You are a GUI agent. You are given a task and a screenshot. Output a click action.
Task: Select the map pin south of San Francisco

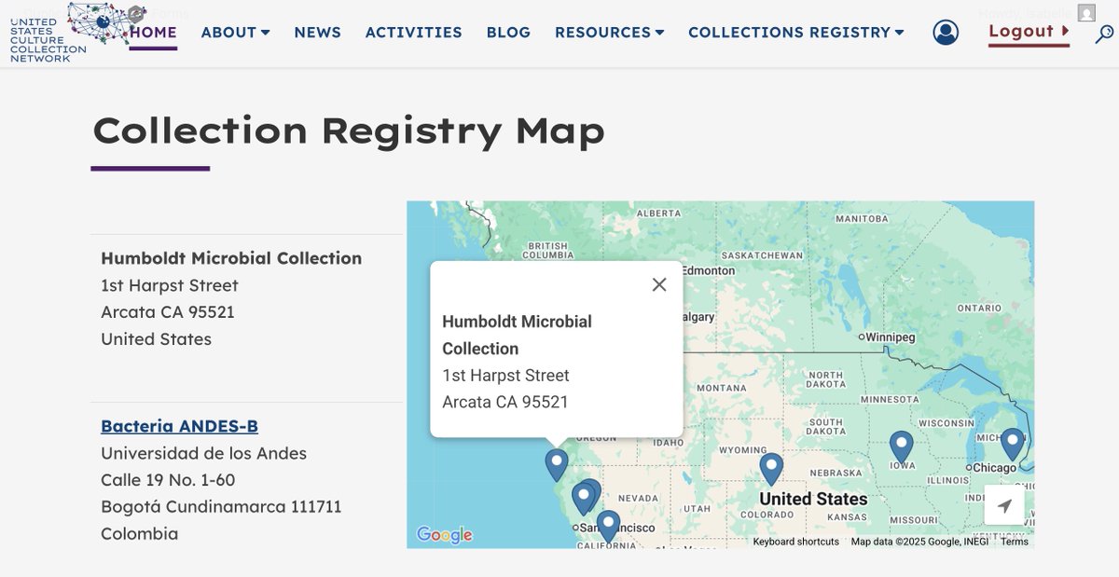pos(608,526)
